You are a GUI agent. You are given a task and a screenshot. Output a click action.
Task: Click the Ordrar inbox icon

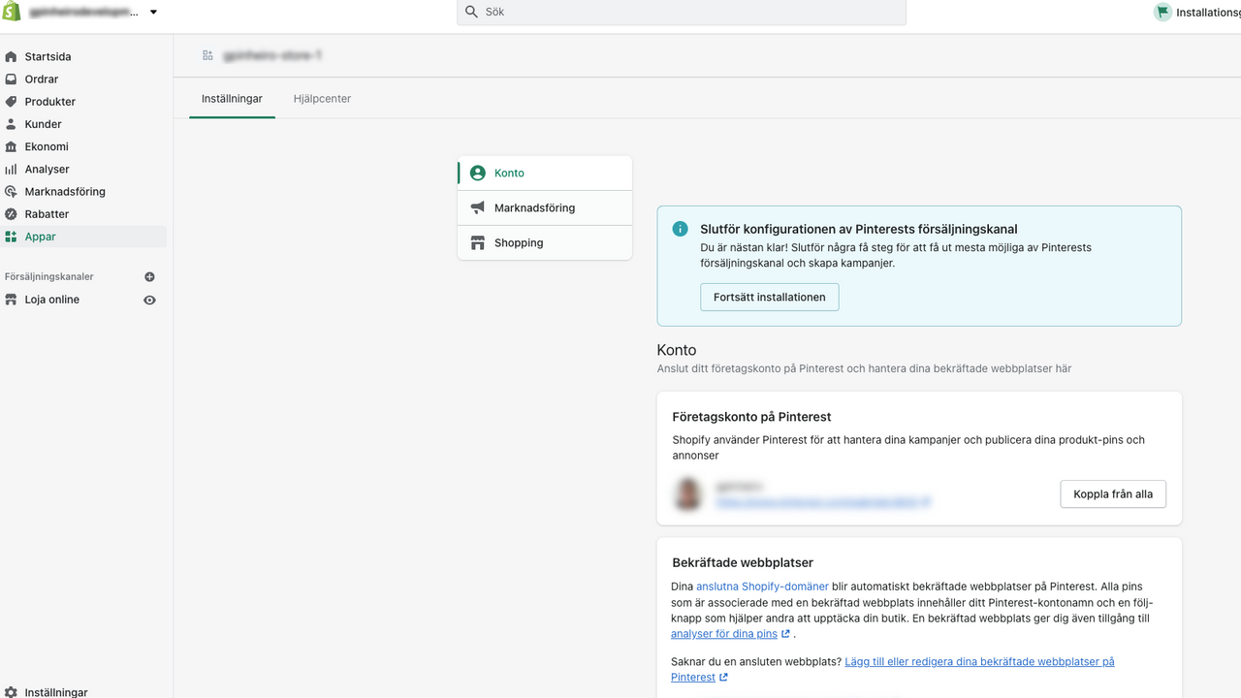point(11,79)
